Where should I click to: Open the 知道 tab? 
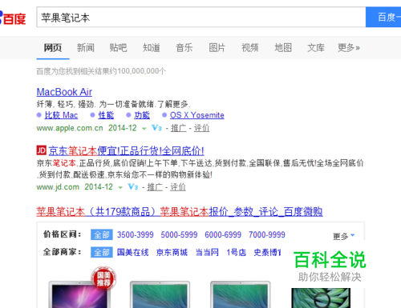(152, 48)
